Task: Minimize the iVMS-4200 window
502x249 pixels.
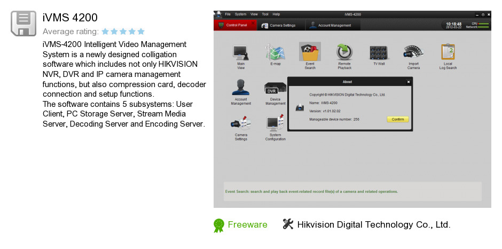Action: pyautogui.click(x=477, y=15)
